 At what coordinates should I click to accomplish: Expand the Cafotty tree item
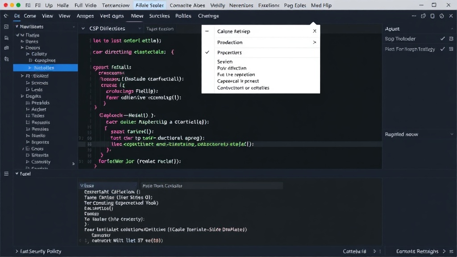[28, 54]
